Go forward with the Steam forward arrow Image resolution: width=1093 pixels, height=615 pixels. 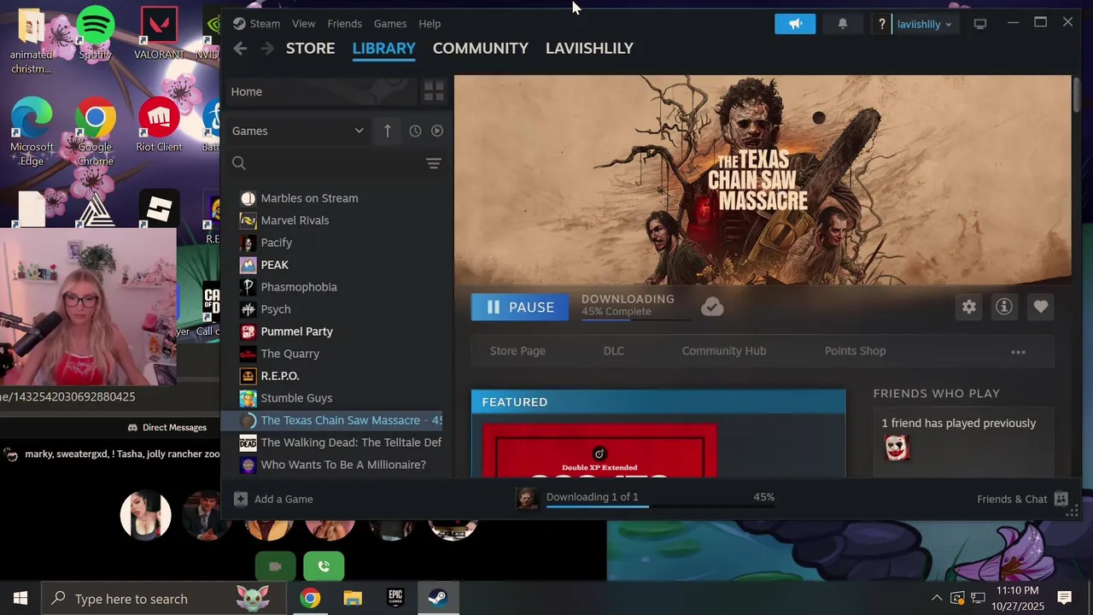[x=267, y=49]
